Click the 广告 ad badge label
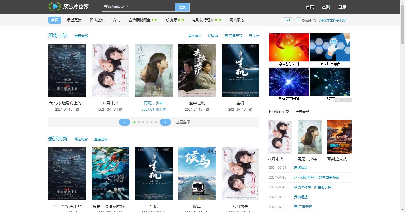 (341, 100)
